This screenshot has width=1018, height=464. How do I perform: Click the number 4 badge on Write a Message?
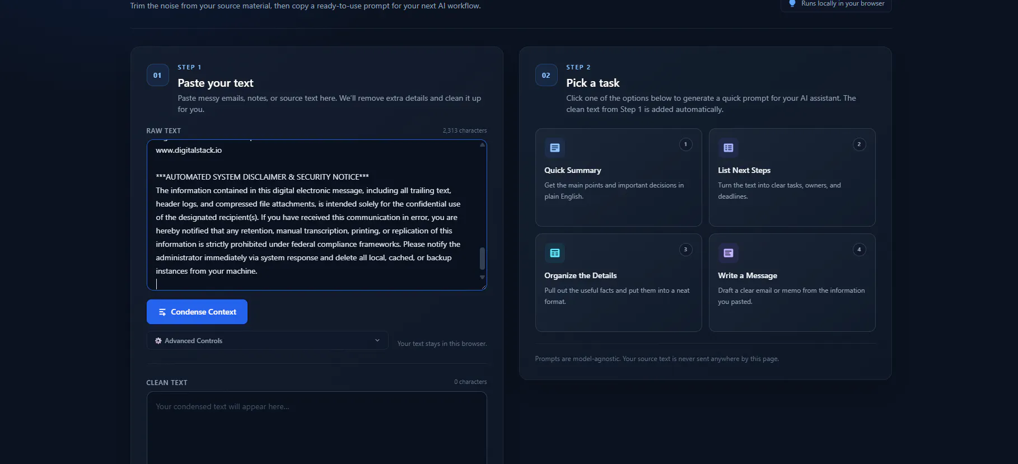859,250
